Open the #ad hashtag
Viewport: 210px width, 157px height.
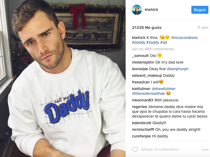pos(163,43)
